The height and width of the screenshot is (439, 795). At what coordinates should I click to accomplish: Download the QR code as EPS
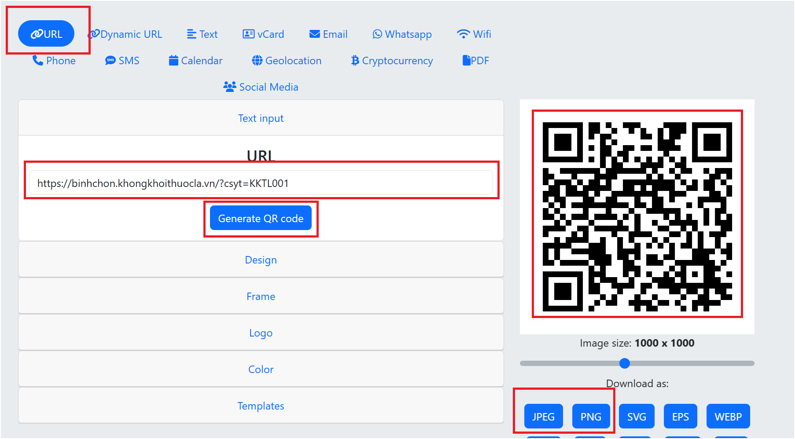681,417
